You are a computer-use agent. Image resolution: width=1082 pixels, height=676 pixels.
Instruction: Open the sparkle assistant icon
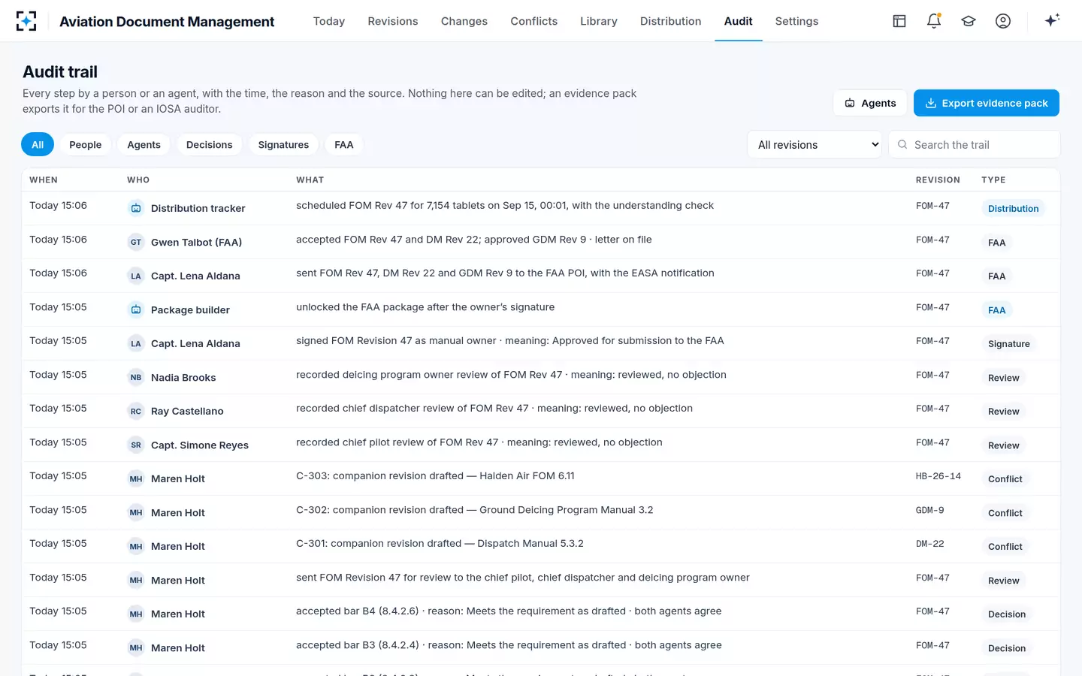click(1052, 20)
